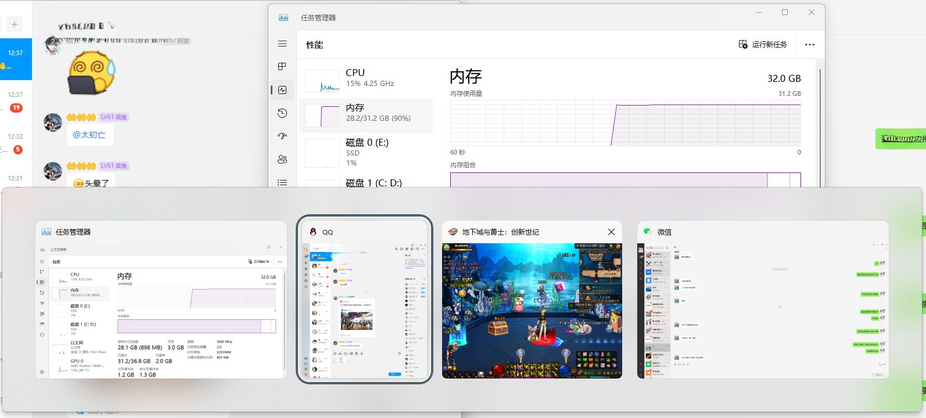The width and height of the screenshot is (926, 418).
Task: Close the 地下城与勇士 window from switcher
Action: pyautogui.click(x=611, y=232)
